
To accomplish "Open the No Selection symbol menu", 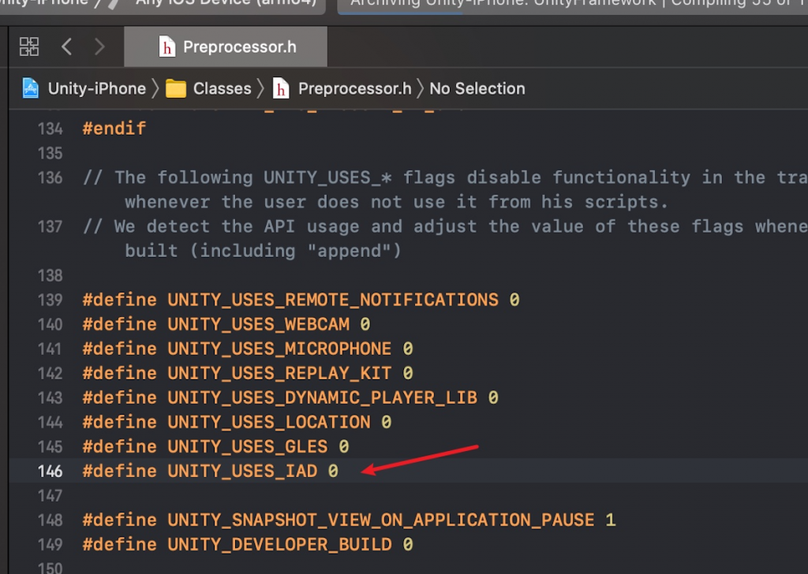I will click(x=477, y=88).
